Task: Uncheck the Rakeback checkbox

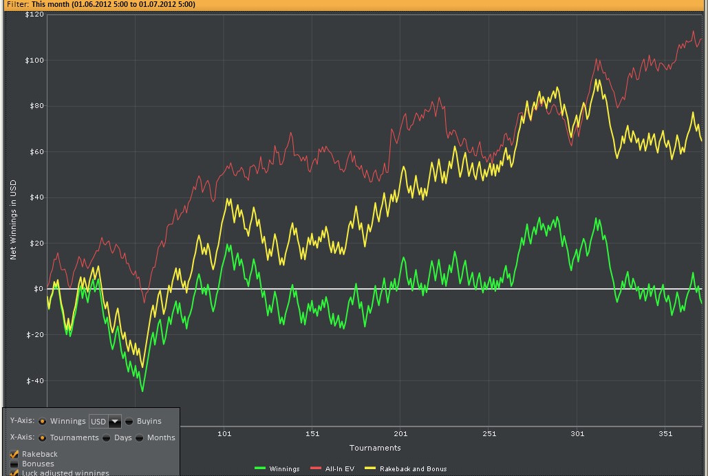Action: pos(14,454)
